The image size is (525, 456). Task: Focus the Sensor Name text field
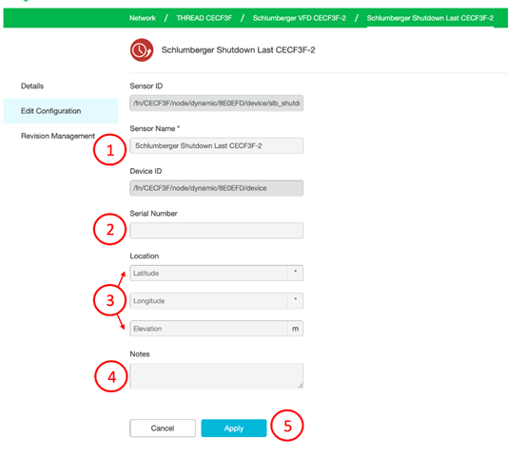point(216,145)
